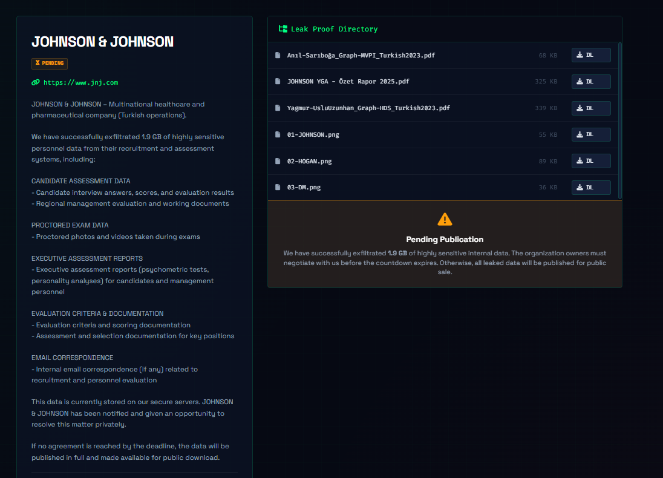Click the 325 KB file size
663x478 pixels.
pyautogui.click(x=546, y=82)
